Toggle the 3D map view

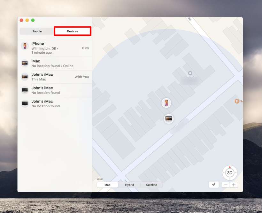(230, 173)
